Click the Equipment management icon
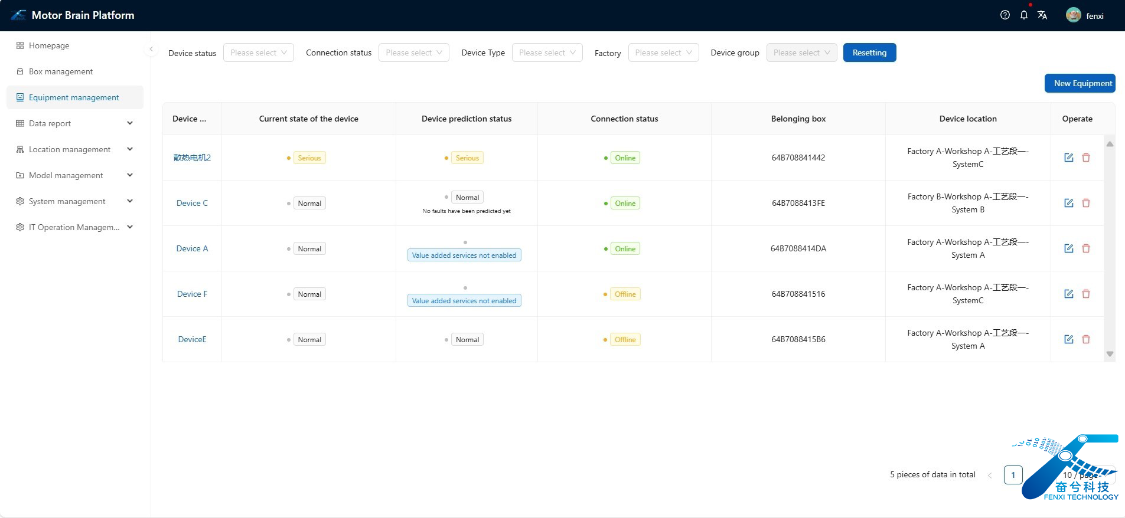The height and width of the screenshot is (518, 1125). pos(20,97)
